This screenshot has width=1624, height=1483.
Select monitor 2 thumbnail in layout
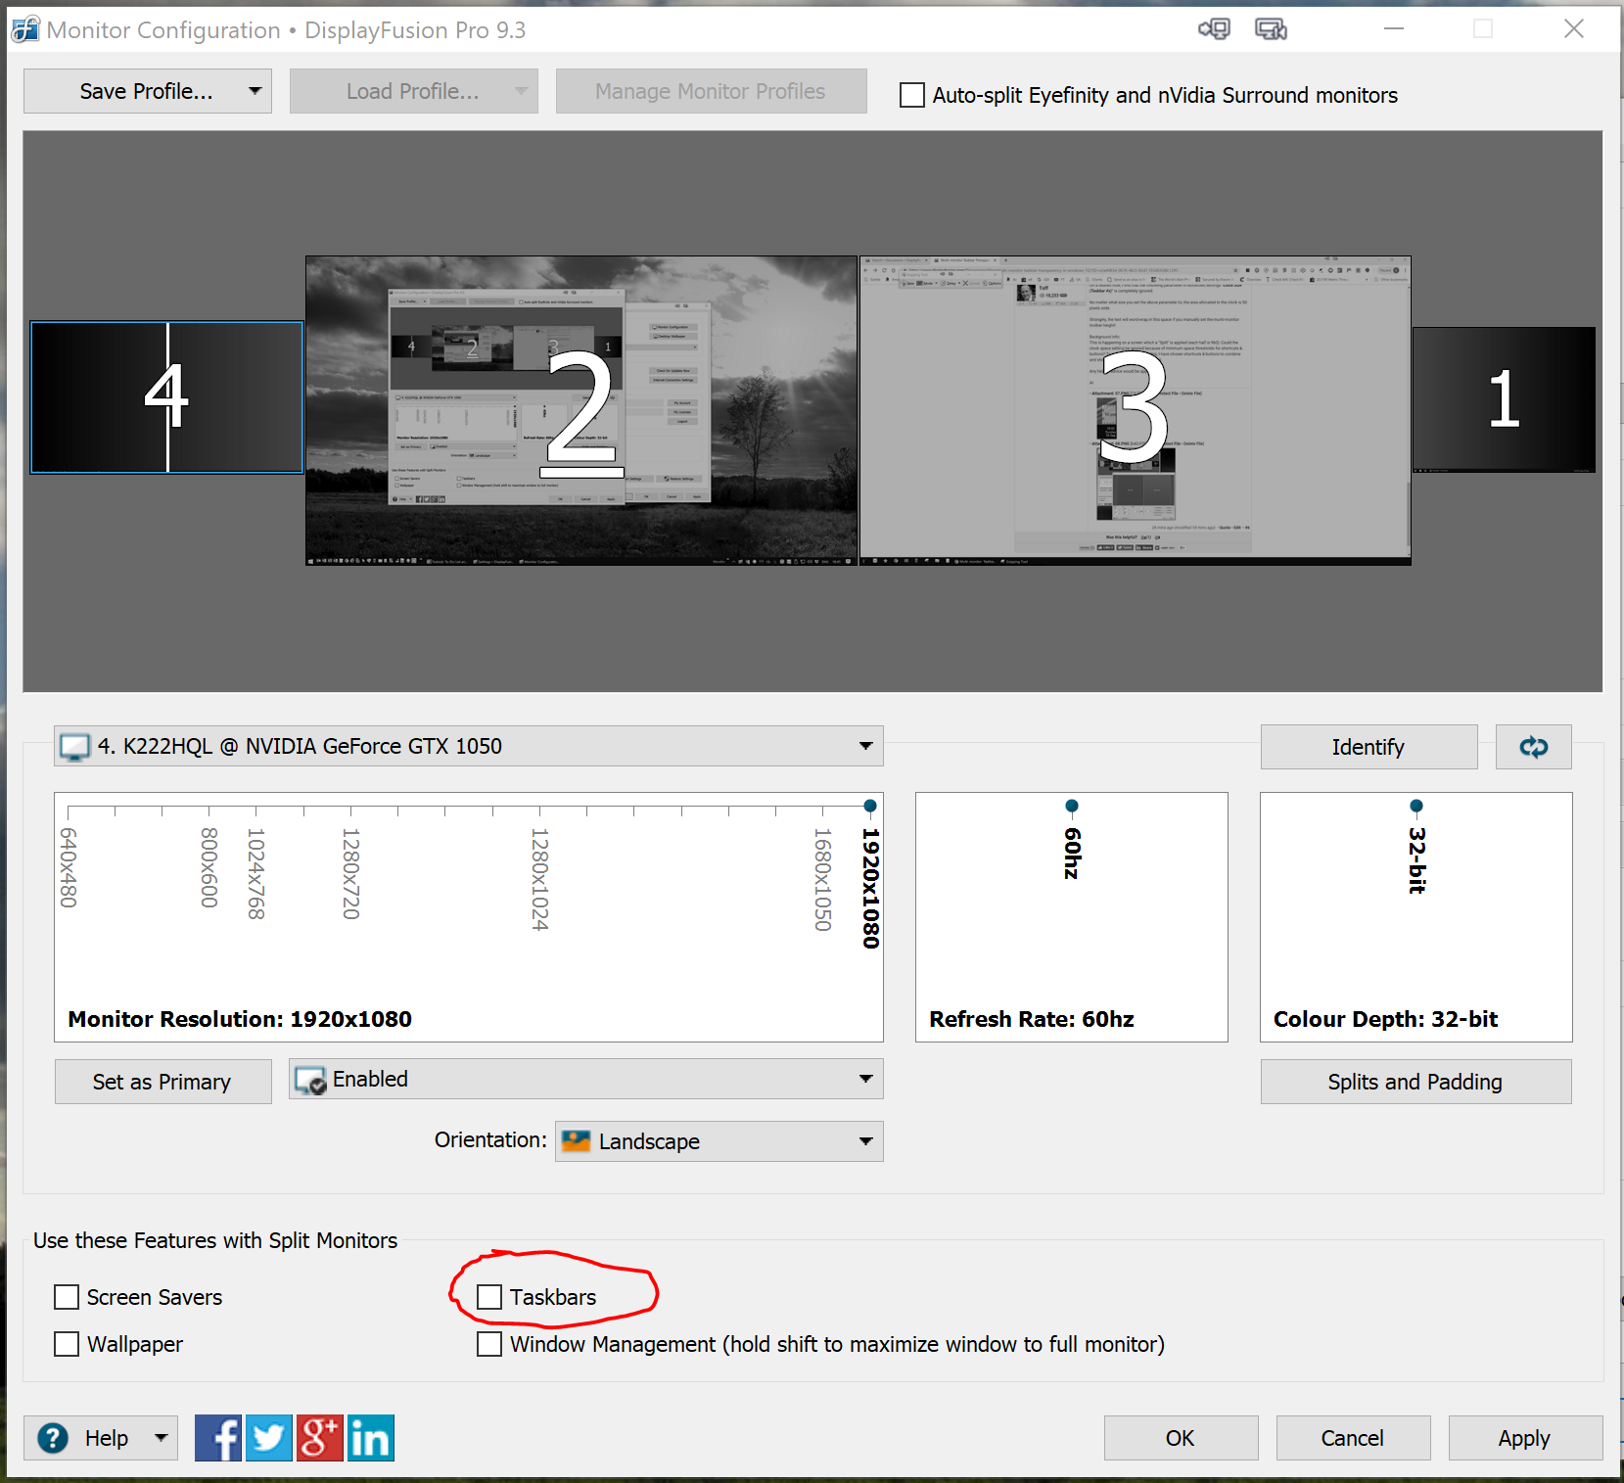click(x=581, y=410)
